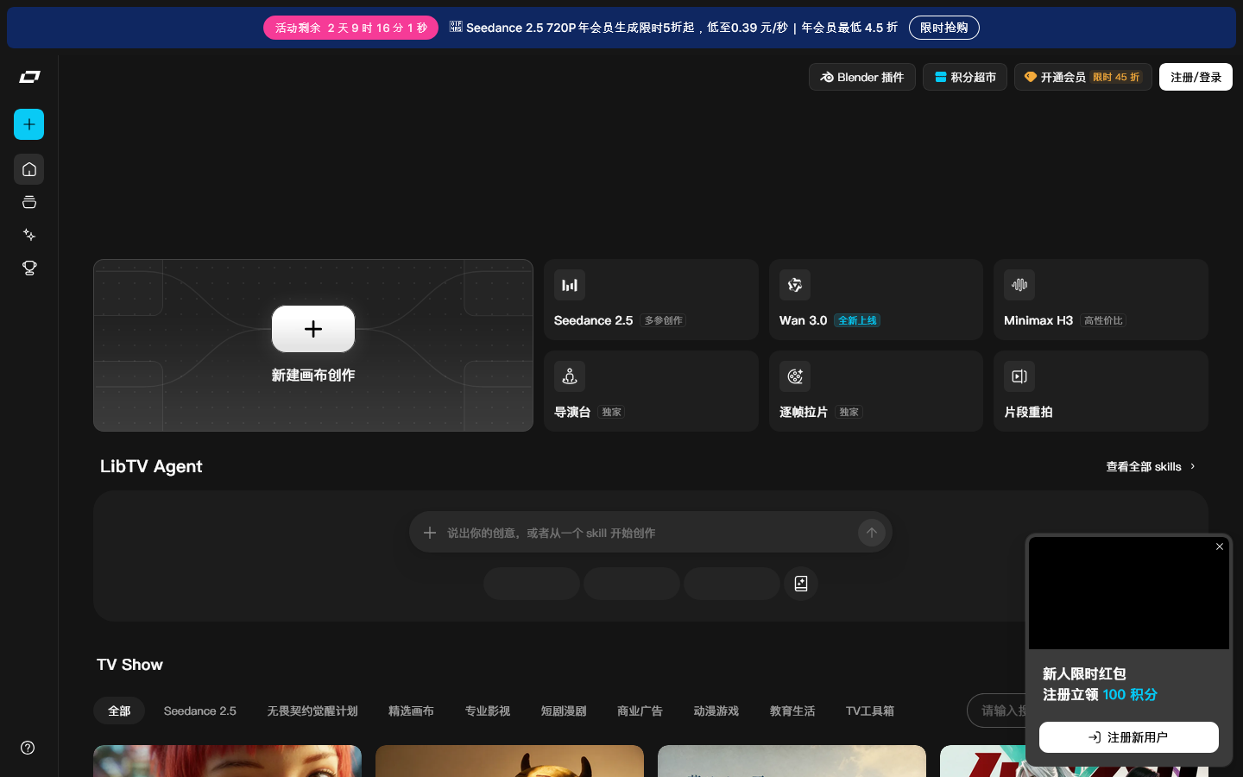Click the 片段重拍 card icon
1243x777 pixels.
[x=1019, y=376]
